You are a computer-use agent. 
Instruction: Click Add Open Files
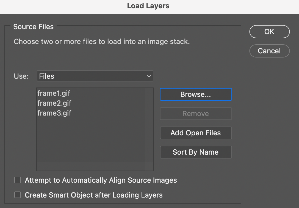pyautogui.click(x=196, y=133)
